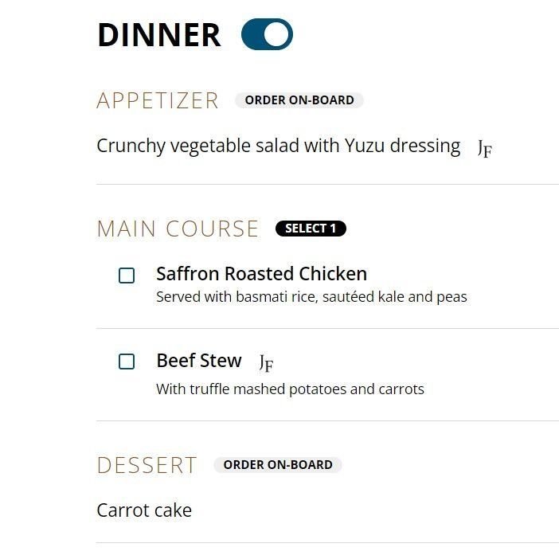Toggle the Dinner switch off
The image size is (559, 555).
(267, 35)
